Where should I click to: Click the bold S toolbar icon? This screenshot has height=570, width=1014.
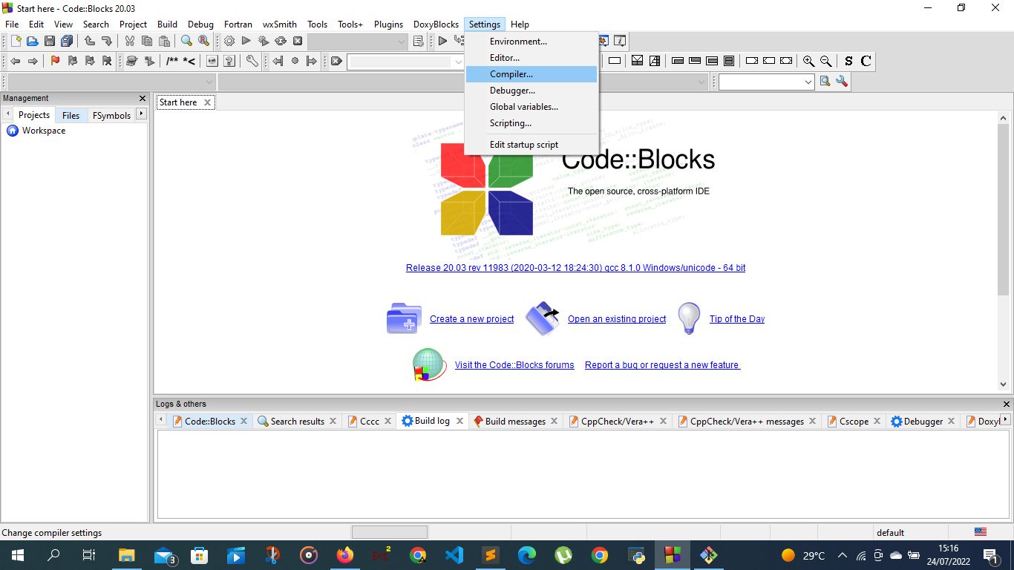coord(848,61)
